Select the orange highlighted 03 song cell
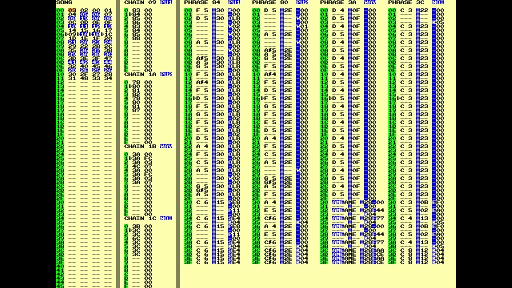Image resolution: width=512 pixels, height=288 pixels. [x=72, y=10]
